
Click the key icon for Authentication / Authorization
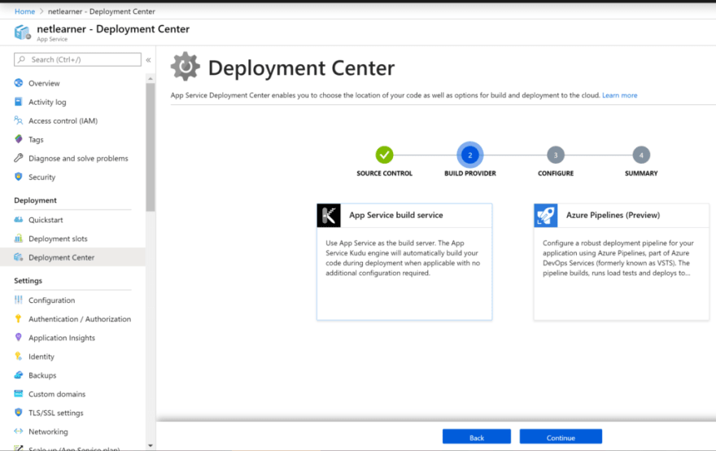click(18, 318)
